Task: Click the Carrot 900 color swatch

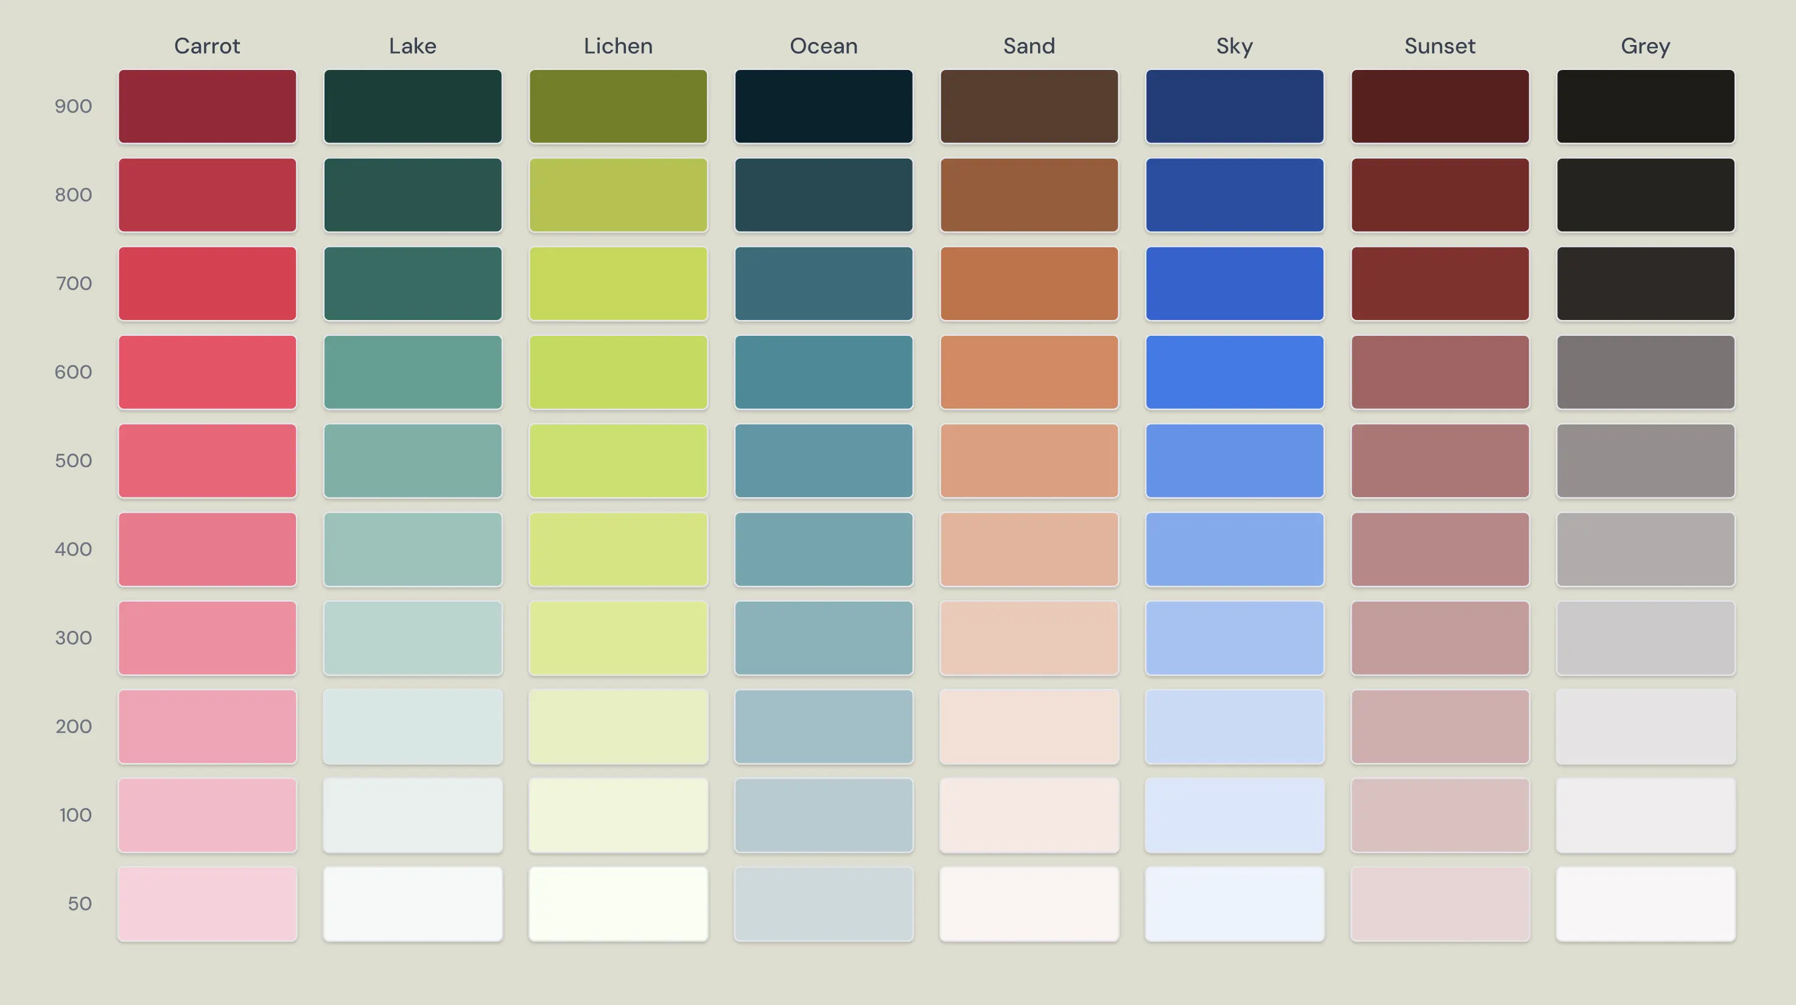Action: point(207,106)
